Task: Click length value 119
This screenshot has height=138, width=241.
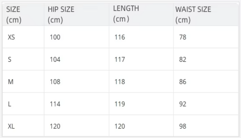Action: [120, 104]
